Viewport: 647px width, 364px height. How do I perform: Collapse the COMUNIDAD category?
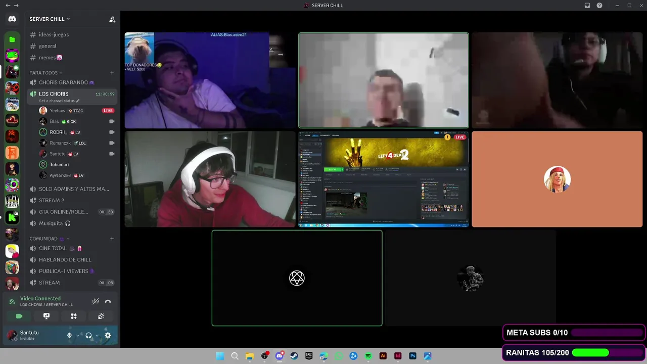pyautogui.click(x=49, y=239)
